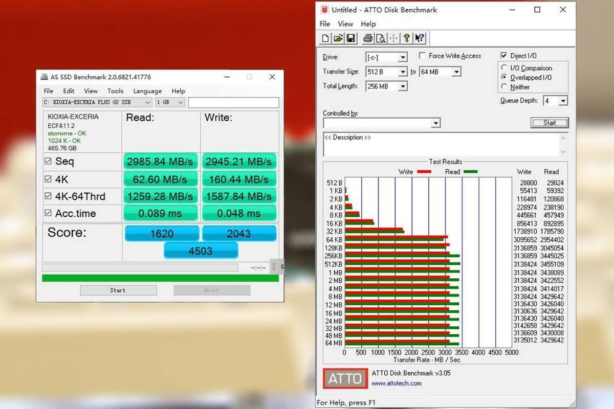Toggle the Acc.time test checkbox
This screenshot has width=614, height=409.
[x=48, y=213]
